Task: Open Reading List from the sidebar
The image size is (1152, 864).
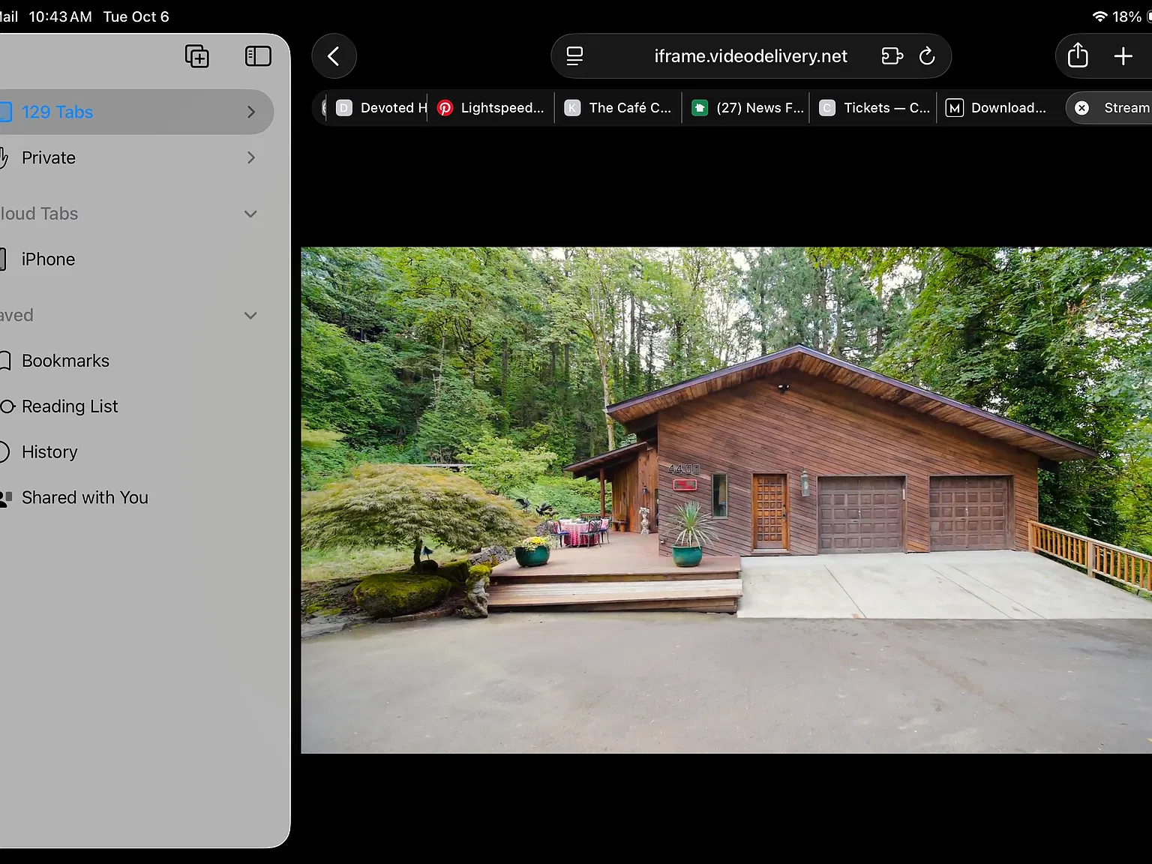Action: 136,406
